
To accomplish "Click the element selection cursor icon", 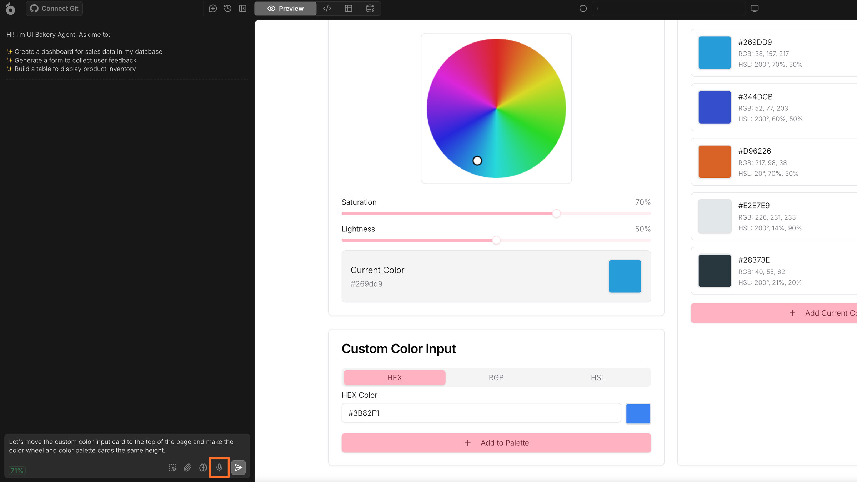I will coord(172,467).
